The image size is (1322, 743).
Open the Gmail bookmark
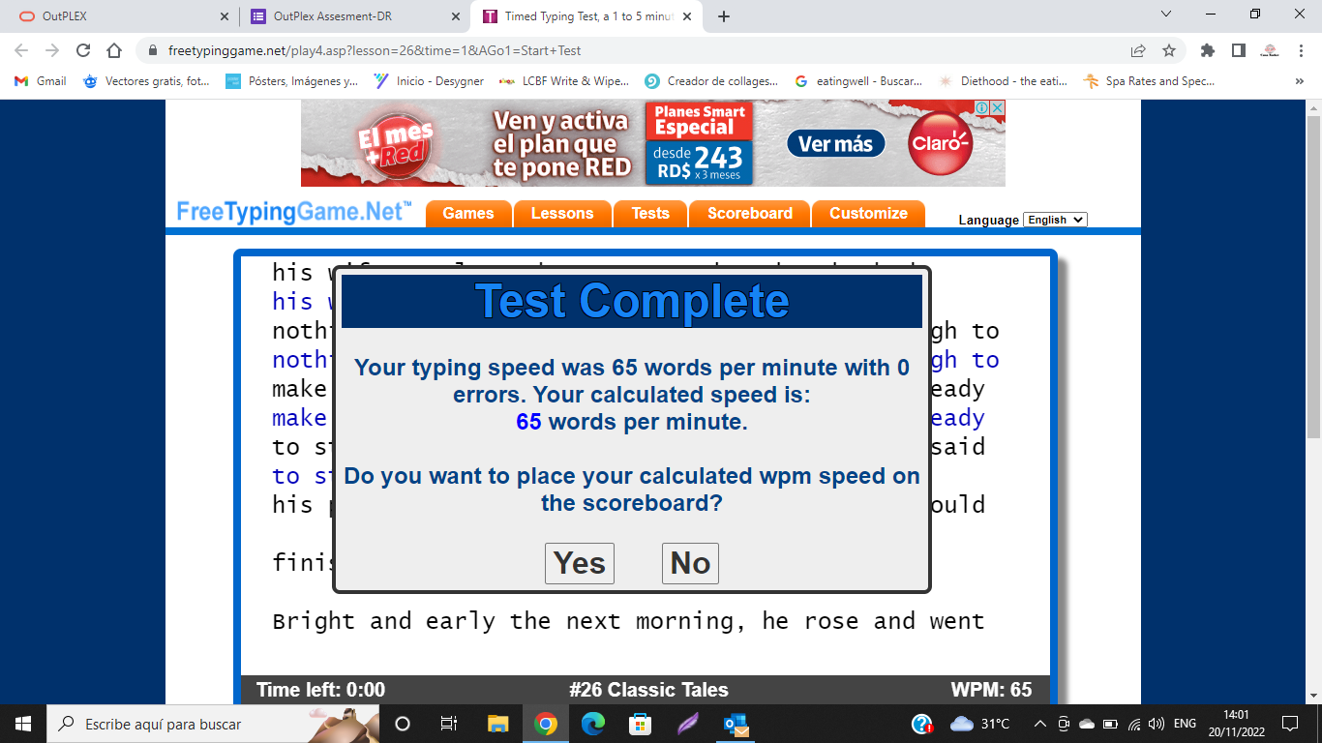41,81
